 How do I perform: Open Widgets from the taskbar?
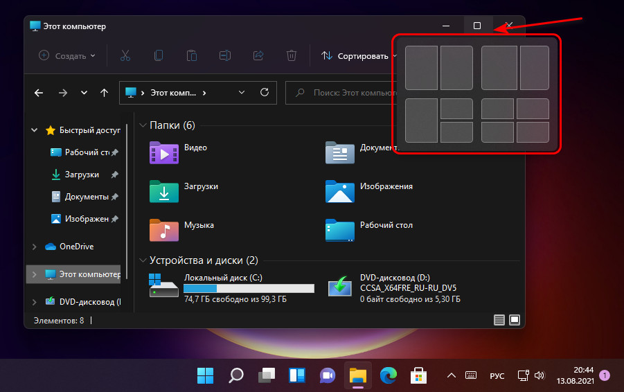pos(297,375)
